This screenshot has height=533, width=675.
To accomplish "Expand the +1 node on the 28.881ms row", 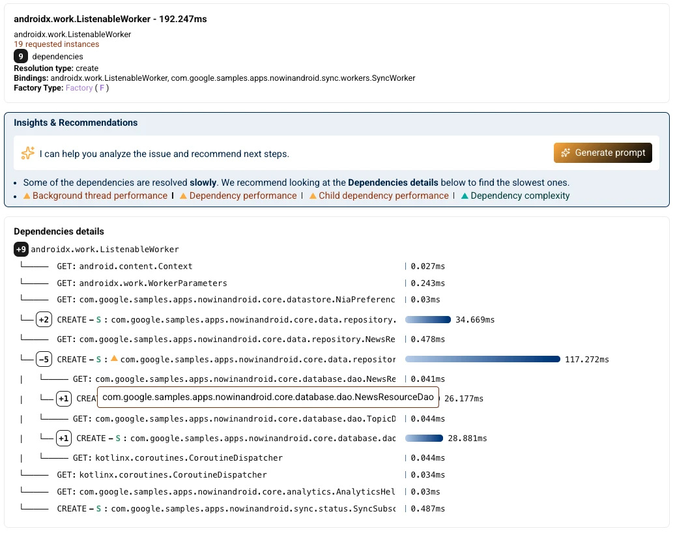I will (63, 439).
